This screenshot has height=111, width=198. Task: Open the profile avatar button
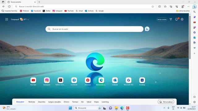(x=183, y=6)
